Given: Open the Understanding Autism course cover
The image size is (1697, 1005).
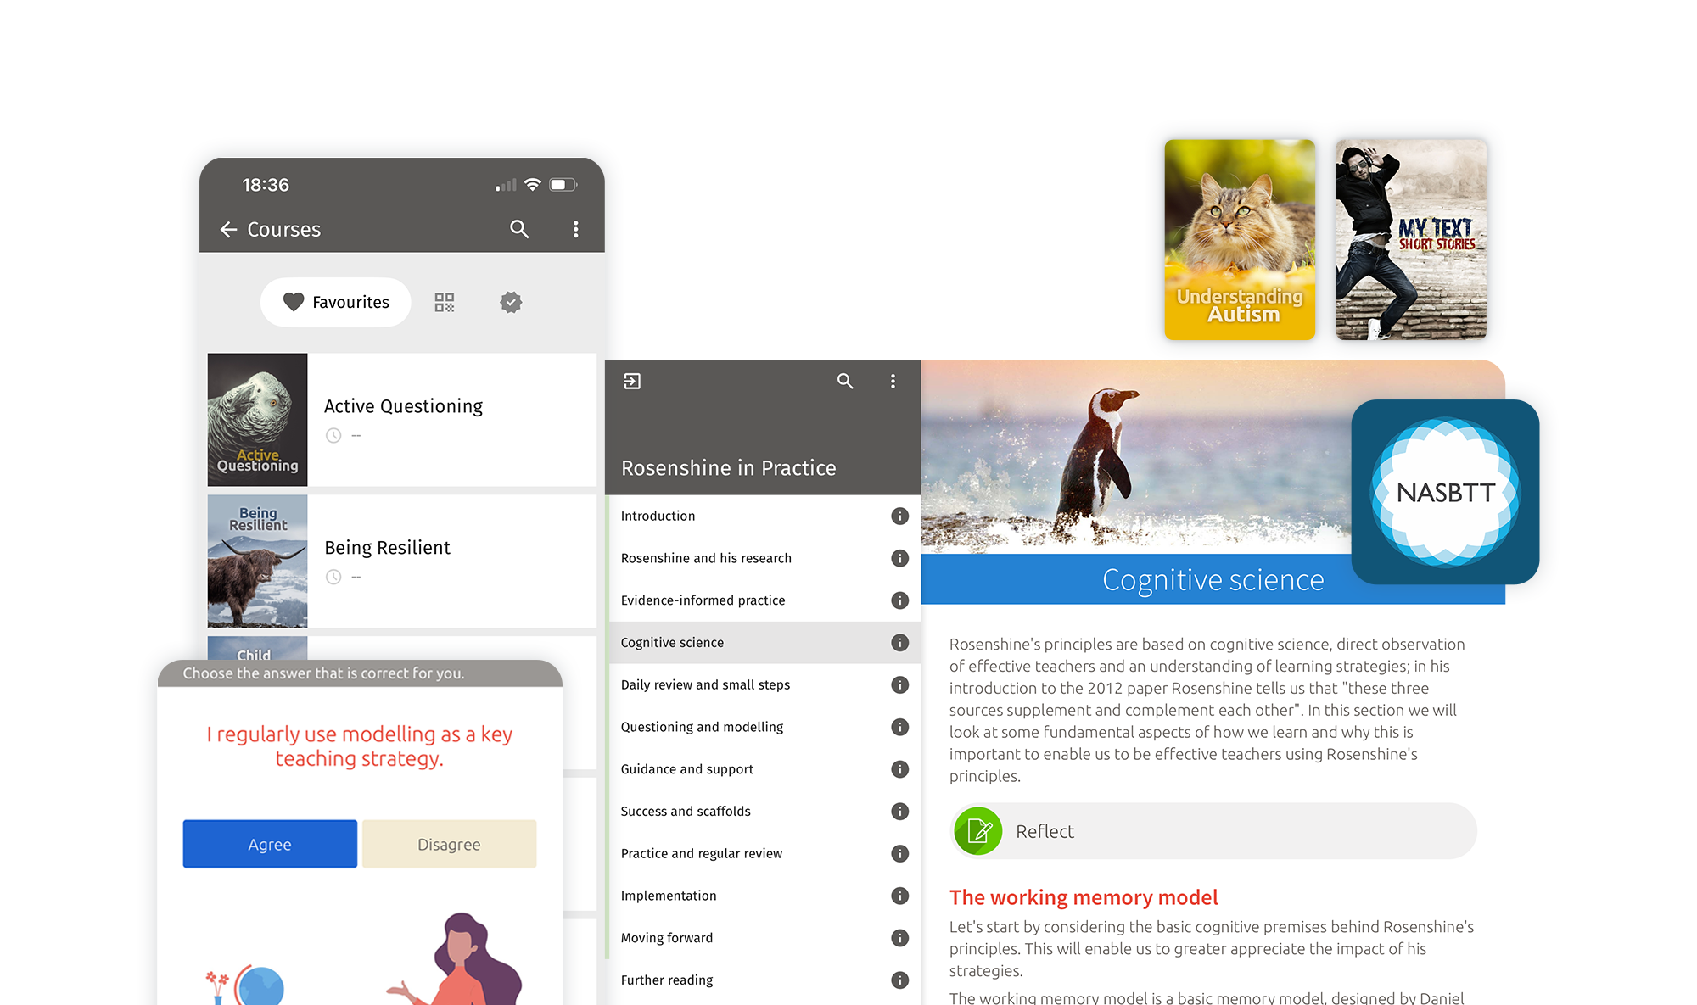Looking at the screenshot, I should coord(1239,239).
